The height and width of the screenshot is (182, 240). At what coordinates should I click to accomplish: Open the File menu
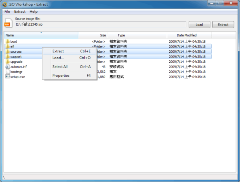pyautogui.click(x=7, y=12)
